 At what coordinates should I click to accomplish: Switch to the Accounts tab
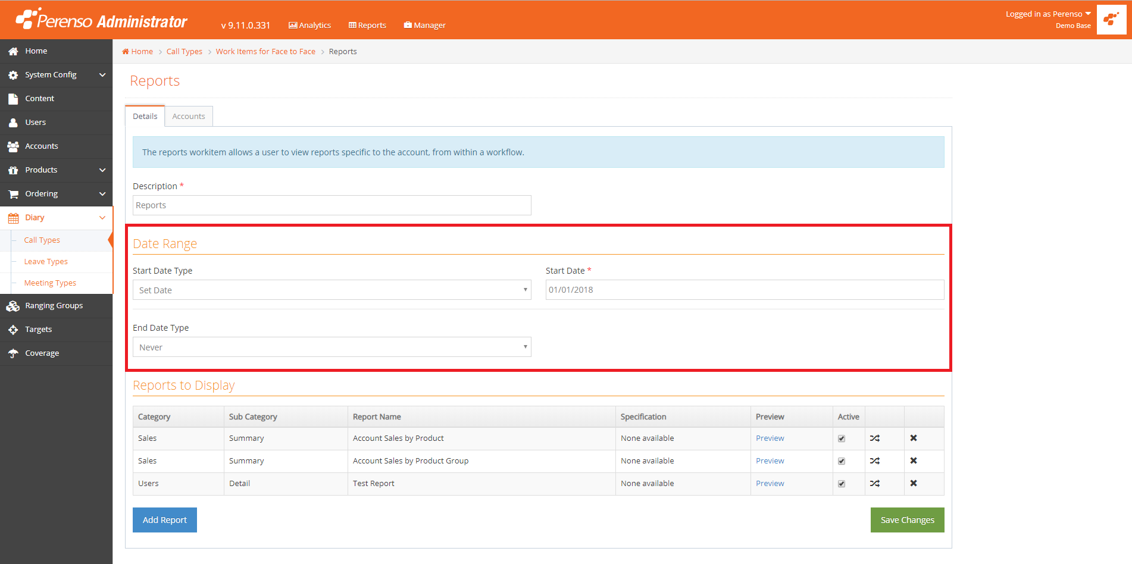coord(189,117)
